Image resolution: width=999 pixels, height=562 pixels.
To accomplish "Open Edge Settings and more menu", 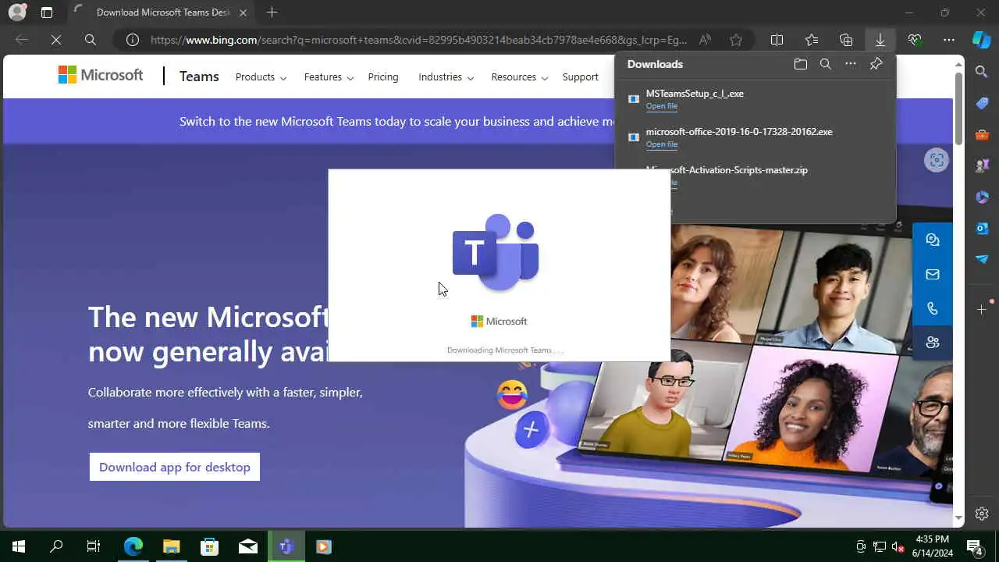I will pyautogui.click(x=949, y=40).
